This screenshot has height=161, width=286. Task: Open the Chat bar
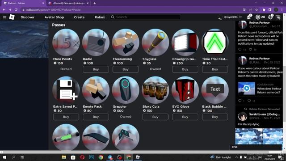pyautogui.click(x=256, y=147)
